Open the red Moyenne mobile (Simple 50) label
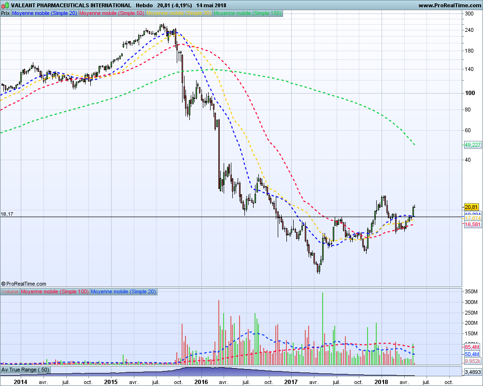Viewport: 483px width, 386px height. coord(112,13)
